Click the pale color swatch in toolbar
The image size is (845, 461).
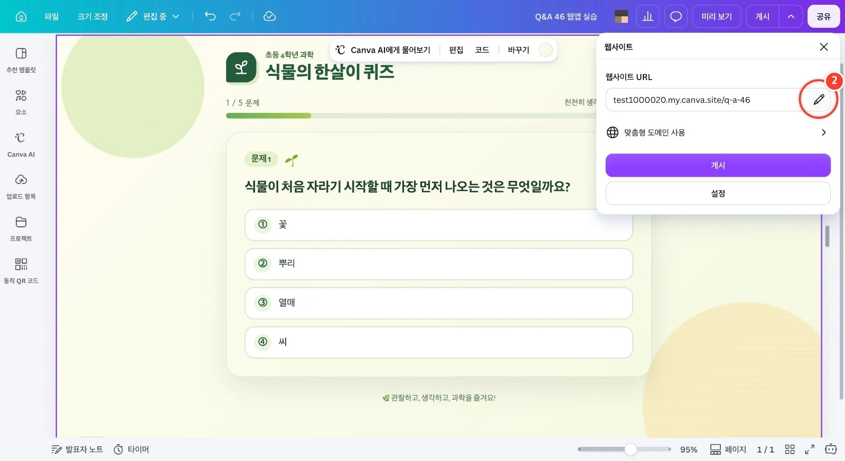tap(546, 50)
